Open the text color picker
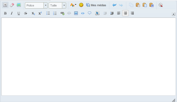177x102 pixels. tap(73, 5)
